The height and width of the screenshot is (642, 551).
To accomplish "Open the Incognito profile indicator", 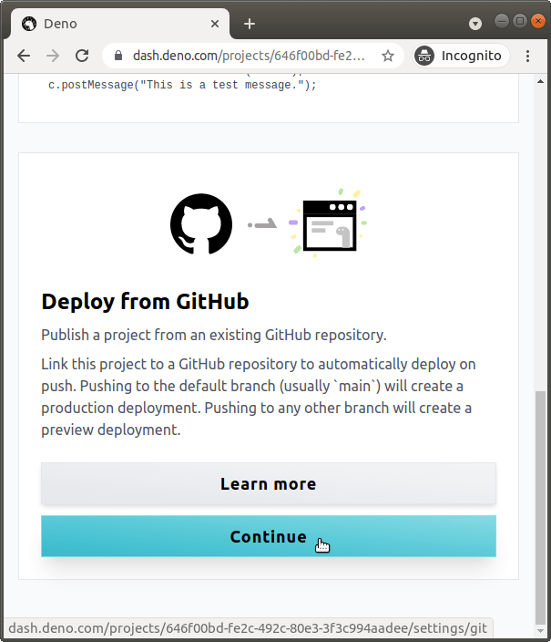I will [461, 56].
